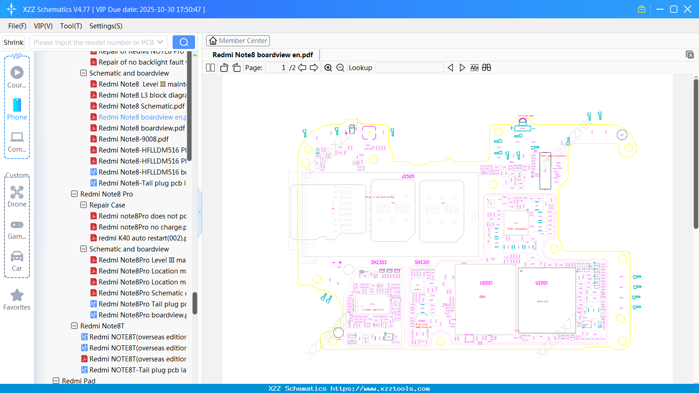Toggle whole-word search with the binoculars icon
Viewport: 699px width, 393px height.
pyautogui.click(x=486, y=67)
